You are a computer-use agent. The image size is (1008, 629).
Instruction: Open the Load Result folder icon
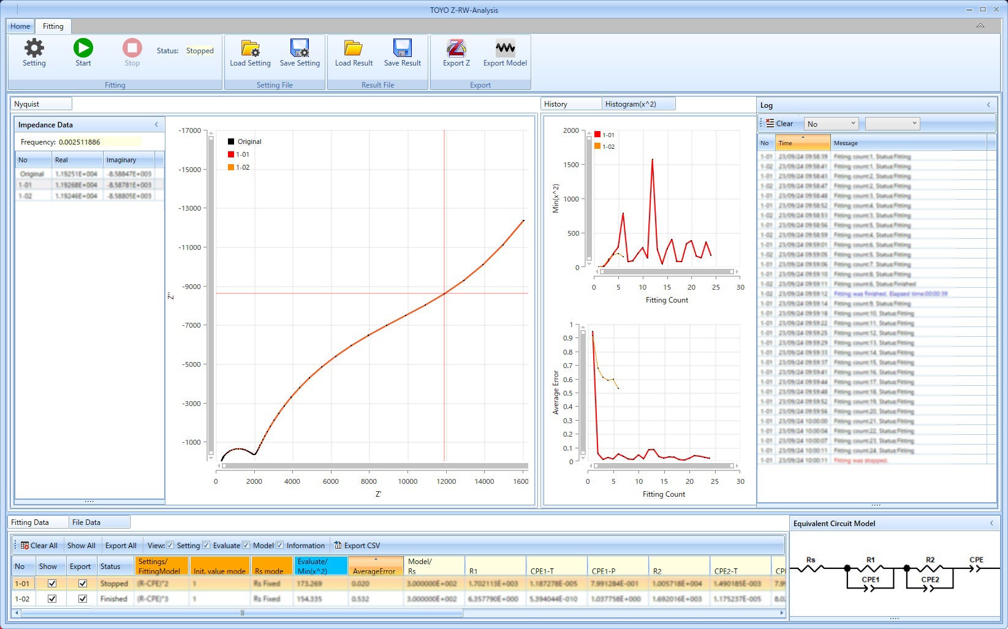coord(354,48)
